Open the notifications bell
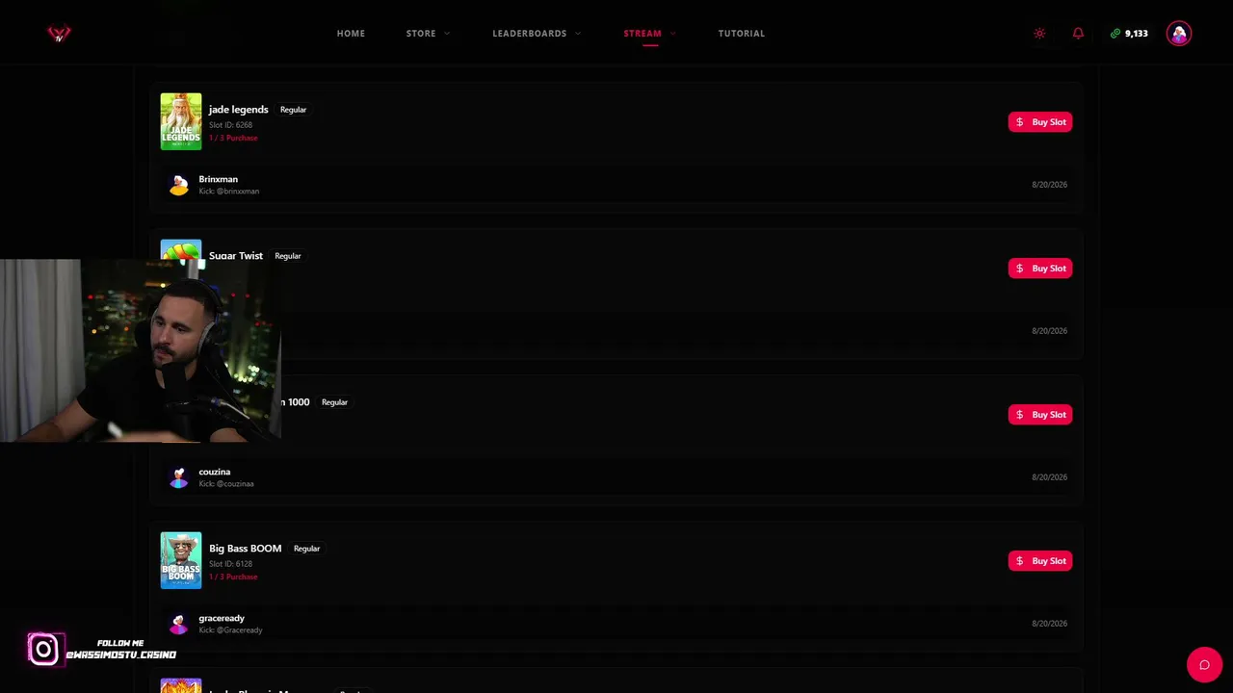This screenshot has height=693, width=1233. click(x=1078, y=34)
